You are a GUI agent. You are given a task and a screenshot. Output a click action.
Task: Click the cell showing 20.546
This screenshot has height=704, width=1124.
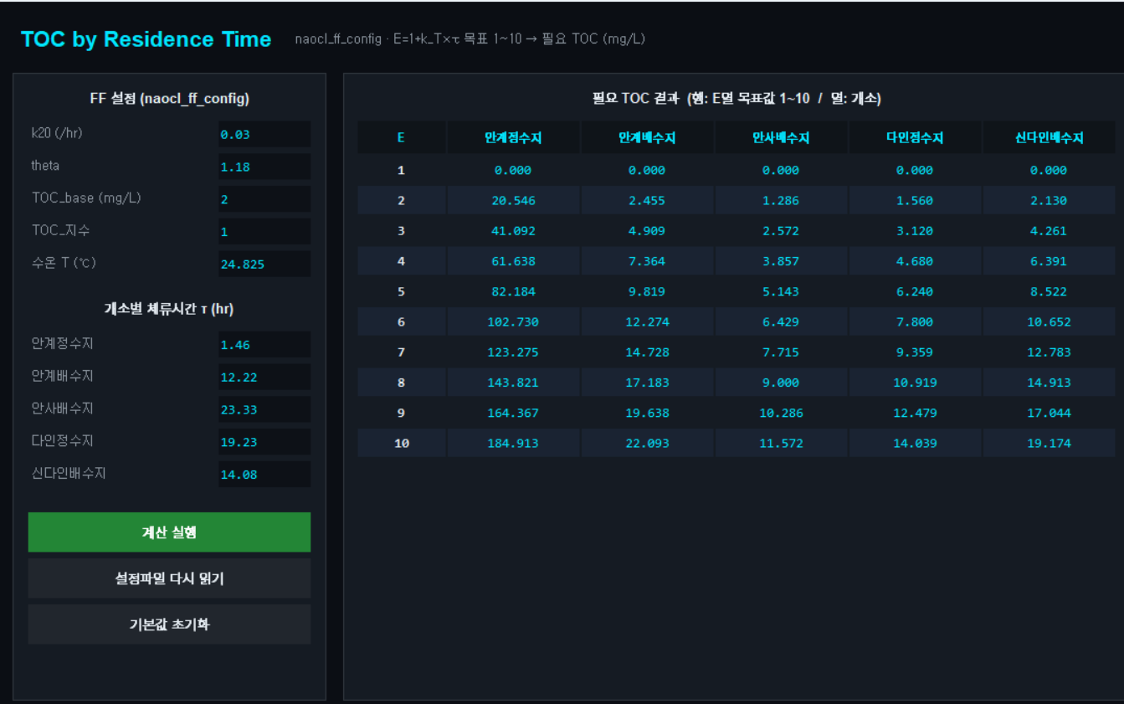coord(513,201)
